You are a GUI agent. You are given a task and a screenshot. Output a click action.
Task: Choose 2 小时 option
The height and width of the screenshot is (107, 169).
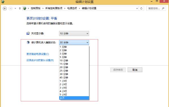click(x=74, y=84)
